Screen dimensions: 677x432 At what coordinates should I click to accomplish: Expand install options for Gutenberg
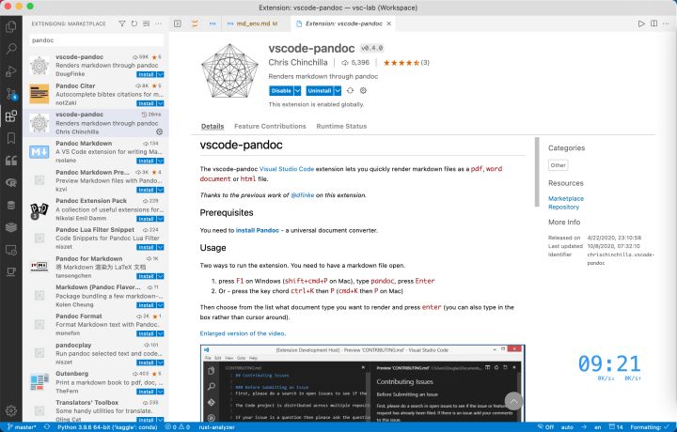tap(160, 392)
